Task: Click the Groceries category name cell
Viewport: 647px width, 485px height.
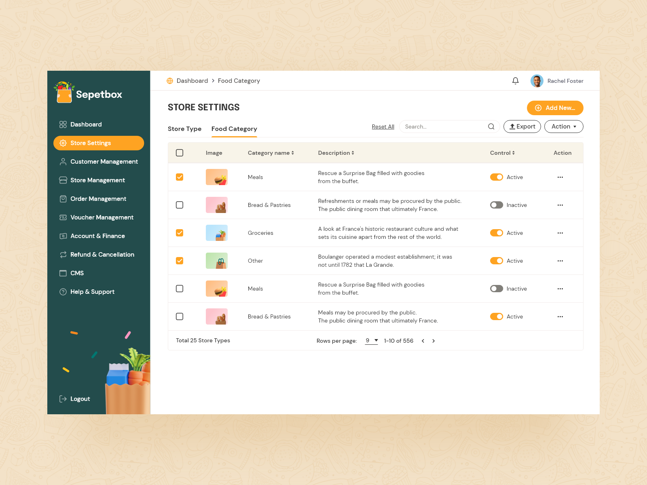Action: [x=260, y=233]
